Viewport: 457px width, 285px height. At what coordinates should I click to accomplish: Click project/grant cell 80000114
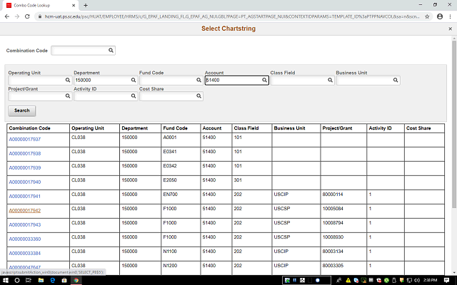333,195
